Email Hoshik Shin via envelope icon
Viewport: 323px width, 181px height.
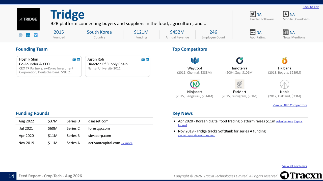[x=74, y=60]
